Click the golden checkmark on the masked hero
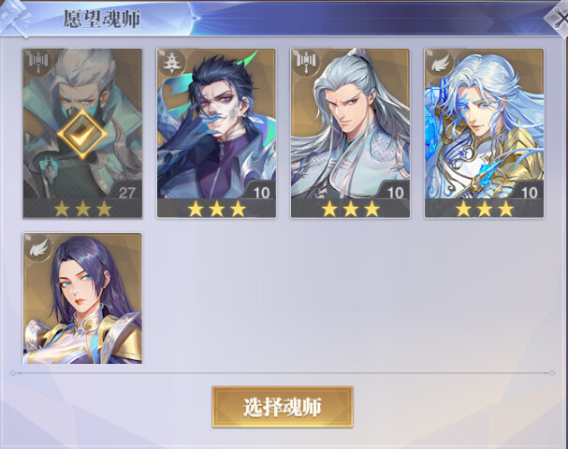Viewport: 568px width, 449px height. point(82,134)
